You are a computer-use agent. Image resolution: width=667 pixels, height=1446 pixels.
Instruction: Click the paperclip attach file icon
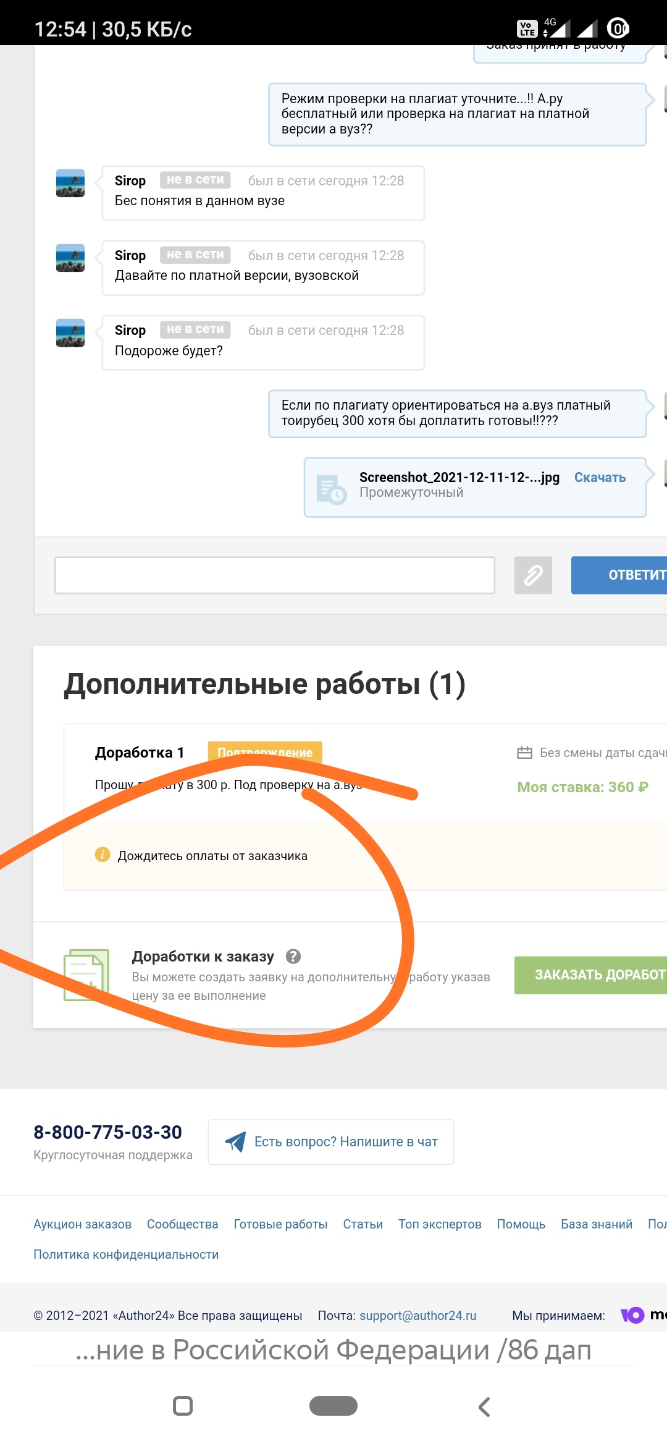coord(533,575)
